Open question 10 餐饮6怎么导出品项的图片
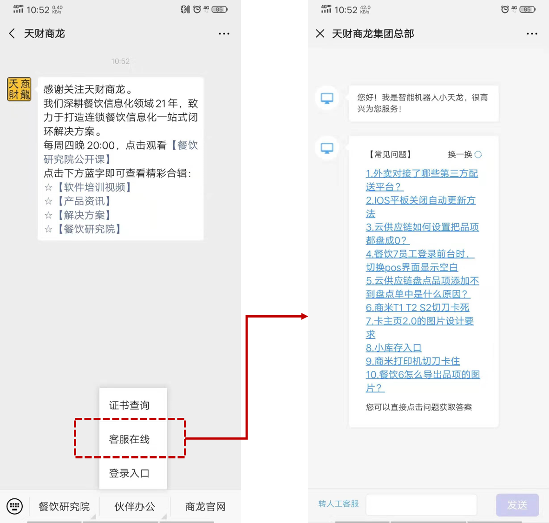 [x=423, y=381]
